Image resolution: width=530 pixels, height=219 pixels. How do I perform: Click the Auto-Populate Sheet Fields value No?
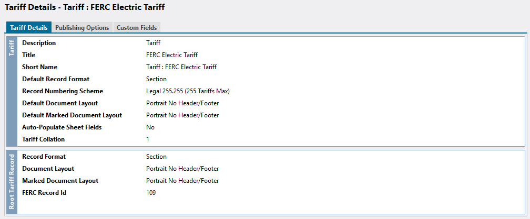pyautogui.click(x=150, y=127)
